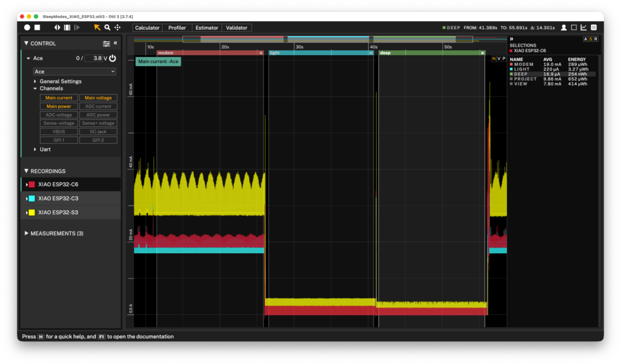This screenshot has width=621, height=364.
Task: Open control panel settings sliders icon
Action: pos(106,44)
